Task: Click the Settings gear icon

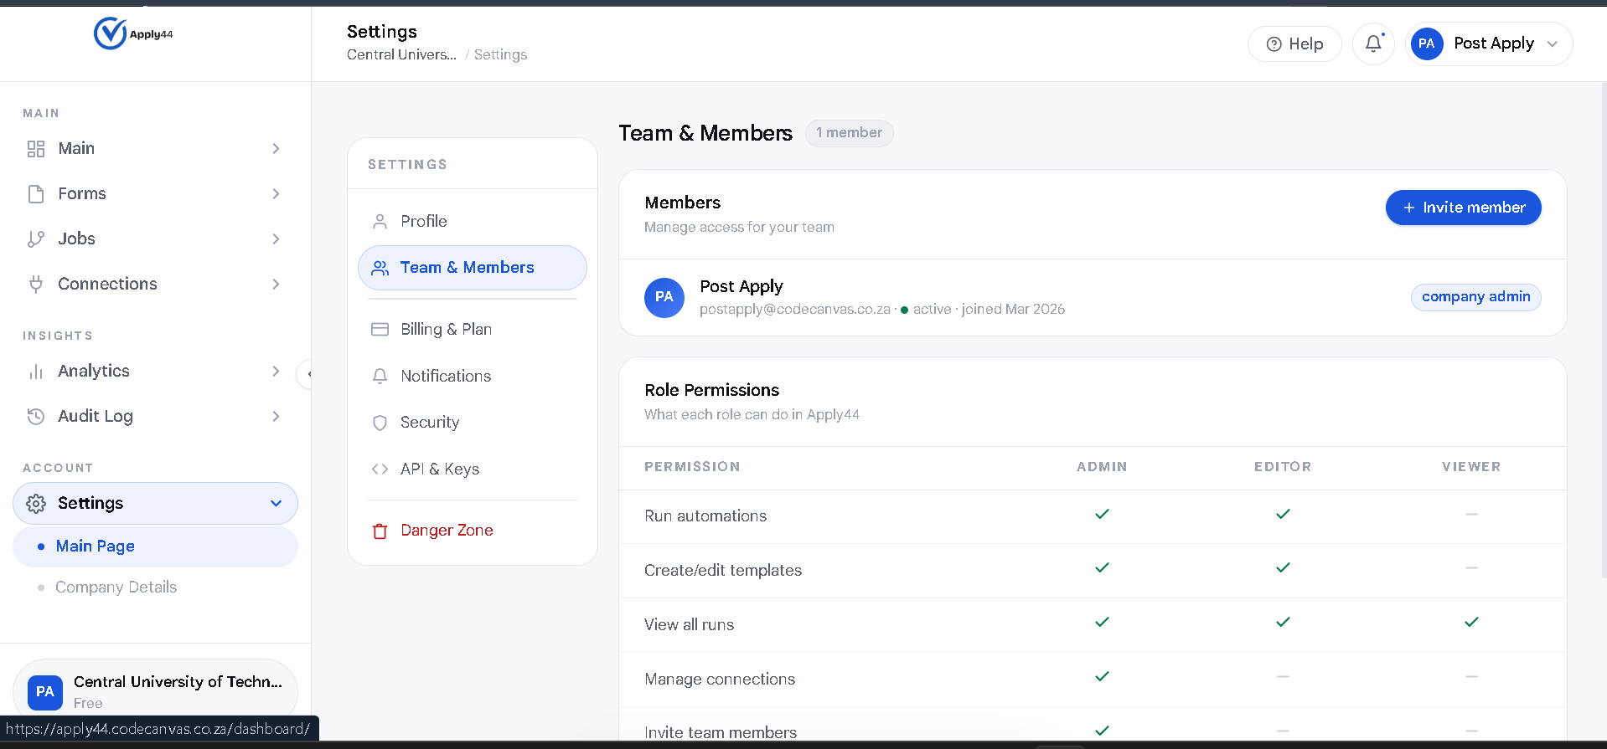Action: [x=36, y=504]
